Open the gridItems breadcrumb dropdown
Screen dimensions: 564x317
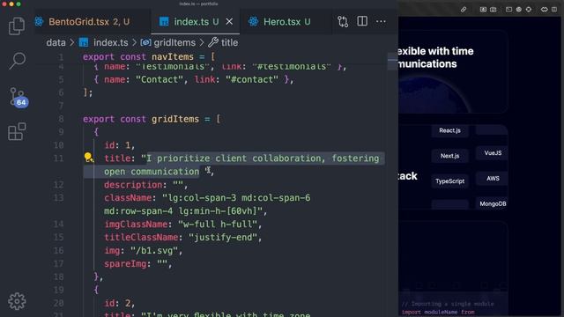[x=174, y=42]
